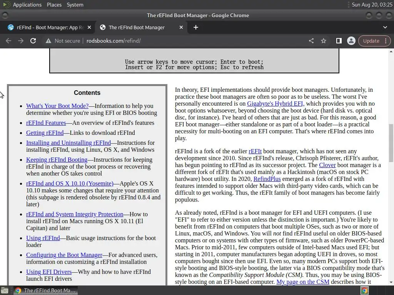The height and width of the screenshot is (295, 394).
Task: Reload the page with the refresh icon
Action: 33,41
